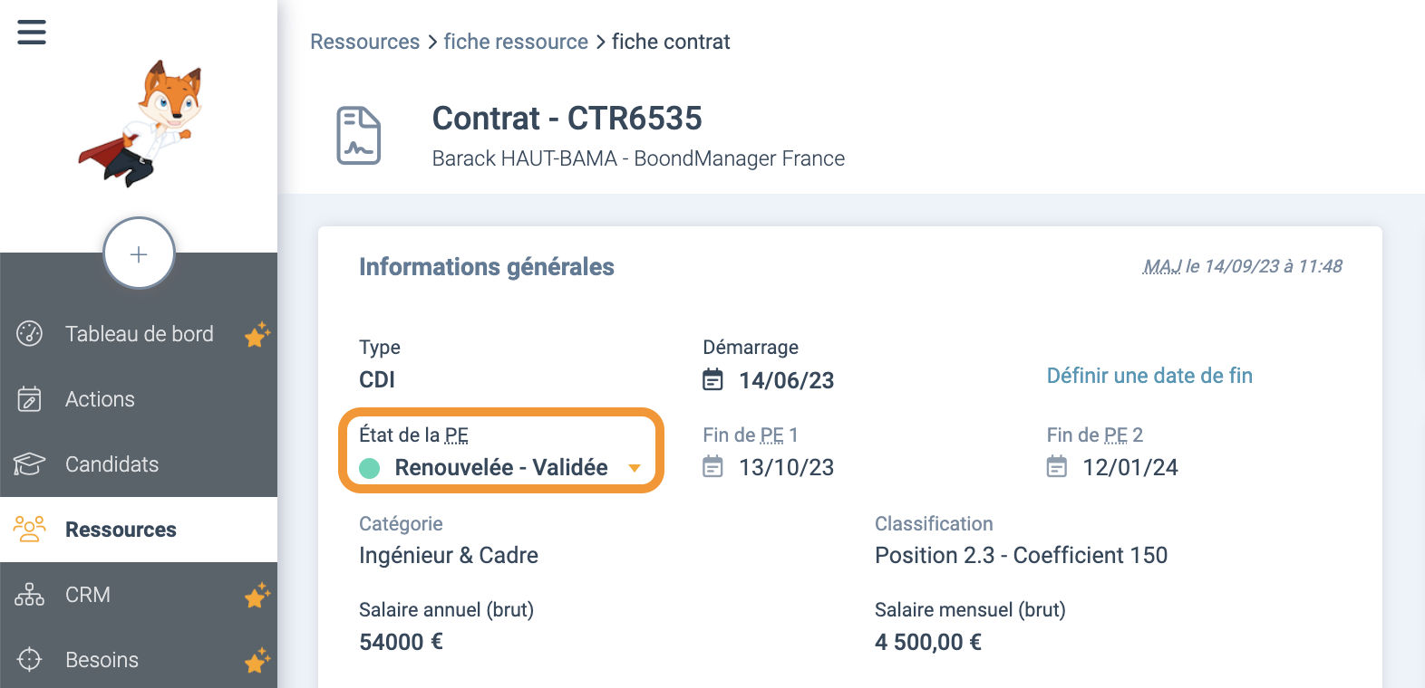The width and height of the screenshot is (1425, 688).
Task: Click the contract document icon
Action: point(359,136)
